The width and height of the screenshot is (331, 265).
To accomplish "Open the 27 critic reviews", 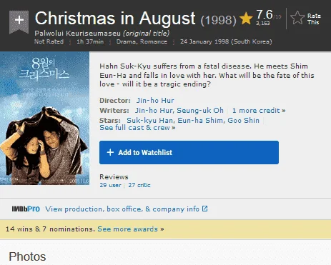I will tap(139, 185).
